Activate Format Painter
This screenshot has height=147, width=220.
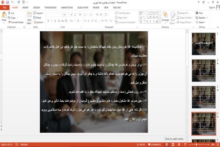[x=16, y=22]
